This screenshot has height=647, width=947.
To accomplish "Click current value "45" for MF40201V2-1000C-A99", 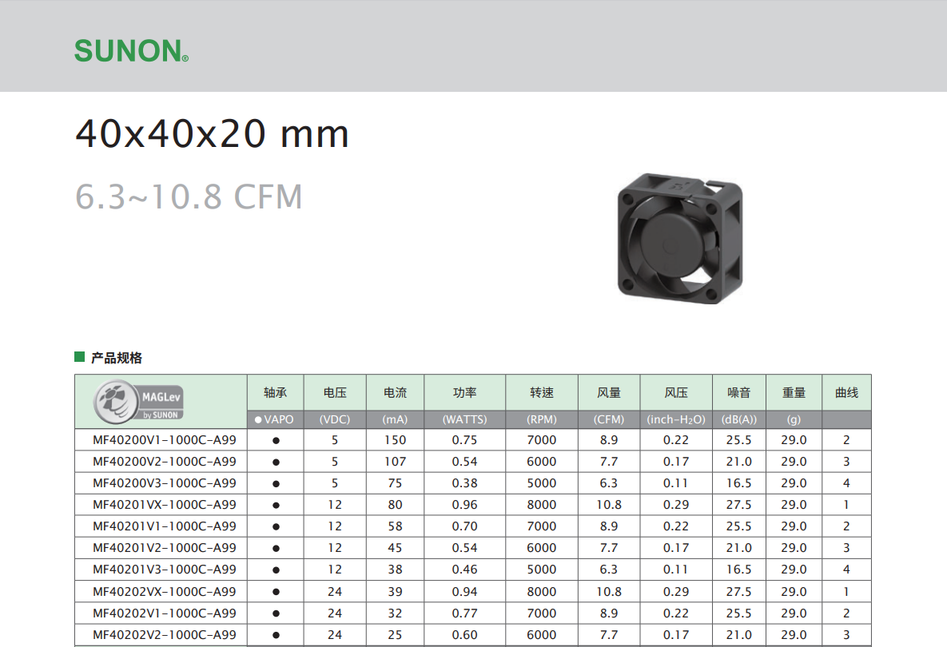I will click(395, 548).
